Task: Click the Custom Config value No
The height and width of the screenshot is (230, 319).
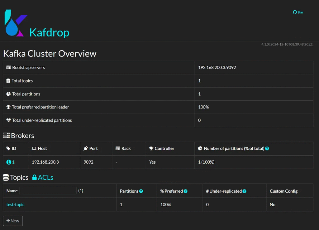Action: 273,204
